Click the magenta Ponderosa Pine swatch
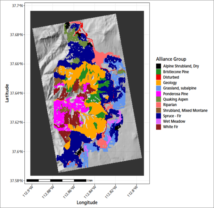This screenshot has height=208, width=214. click(158, 94)
